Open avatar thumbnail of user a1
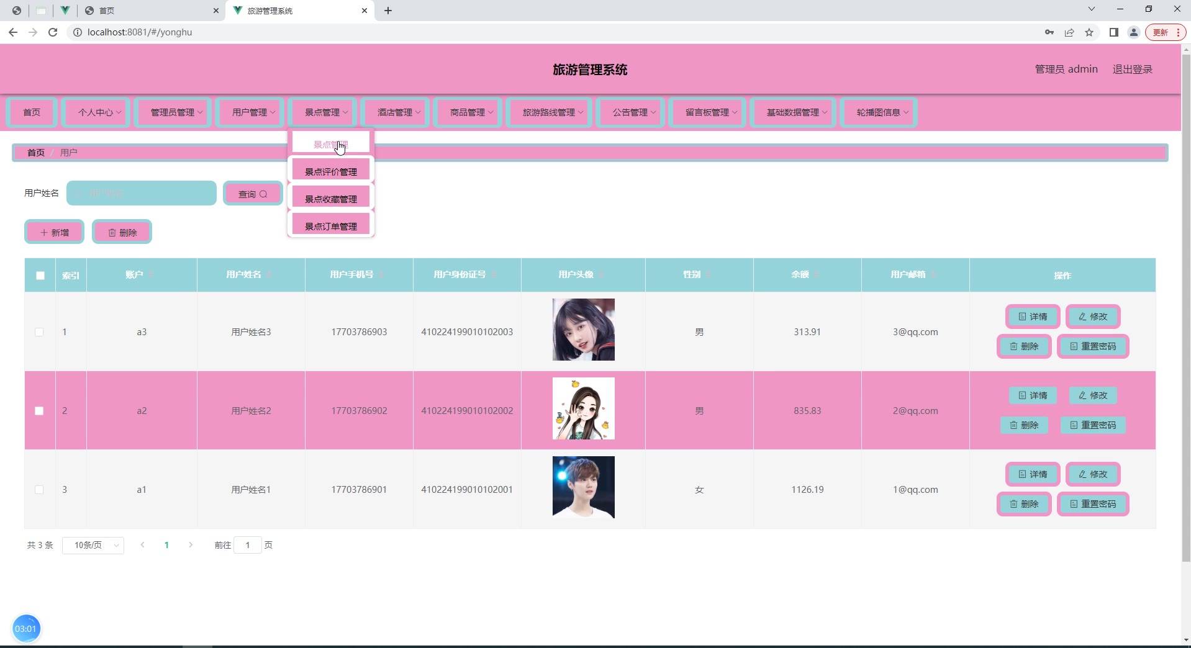 (x=584, y=487)
